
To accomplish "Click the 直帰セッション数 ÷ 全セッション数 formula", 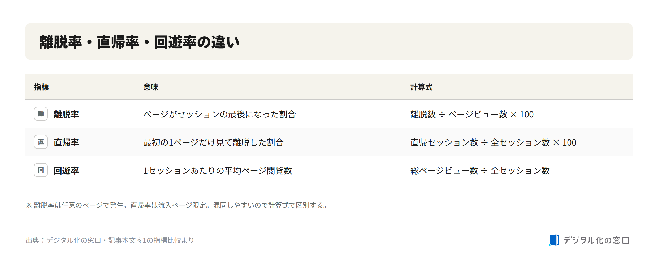I will pos(493,142).
